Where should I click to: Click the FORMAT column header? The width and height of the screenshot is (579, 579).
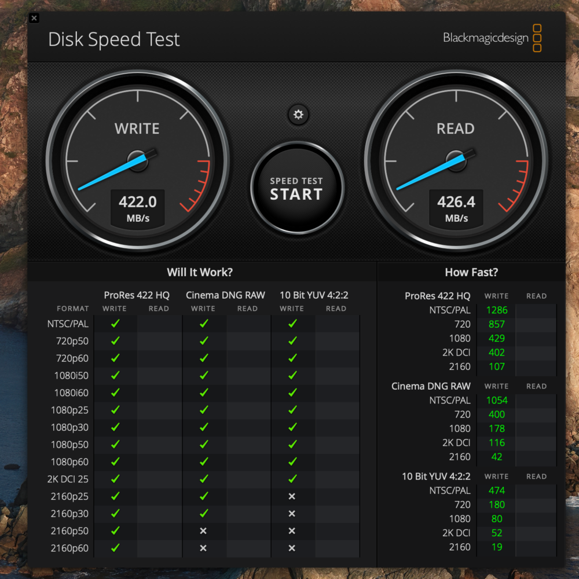pos(73,309)
